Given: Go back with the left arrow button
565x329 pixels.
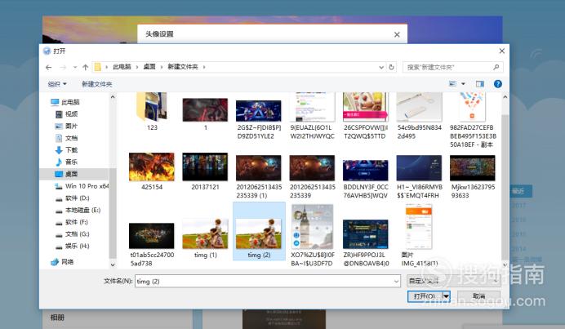Looking at the screenshot, I should [49, 68].
